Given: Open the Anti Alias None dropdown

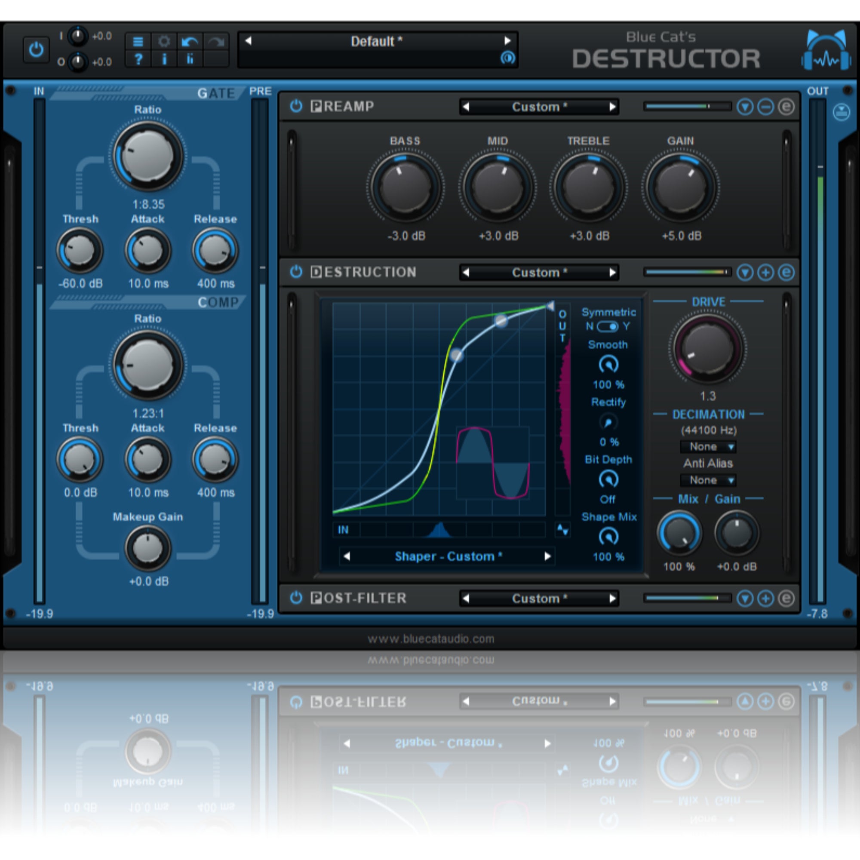Looking at the screenshot, I should [x=708, y=480].
